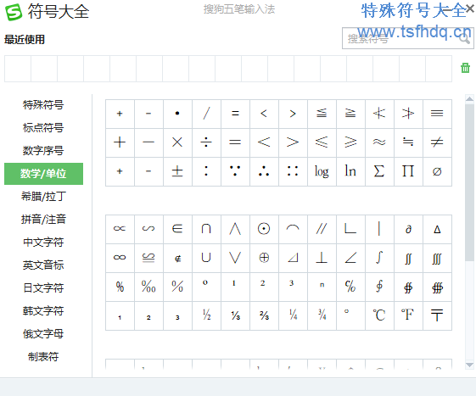Insert the log symbol
This screenshot has height=396, width=476.
(322, 171)
